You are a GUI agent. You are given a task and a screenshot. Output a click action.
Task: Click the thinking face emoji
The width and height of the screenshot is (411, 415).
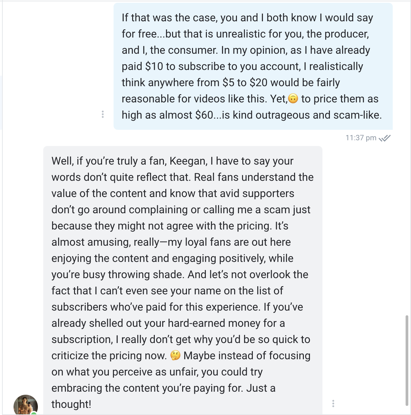[175, 356]
